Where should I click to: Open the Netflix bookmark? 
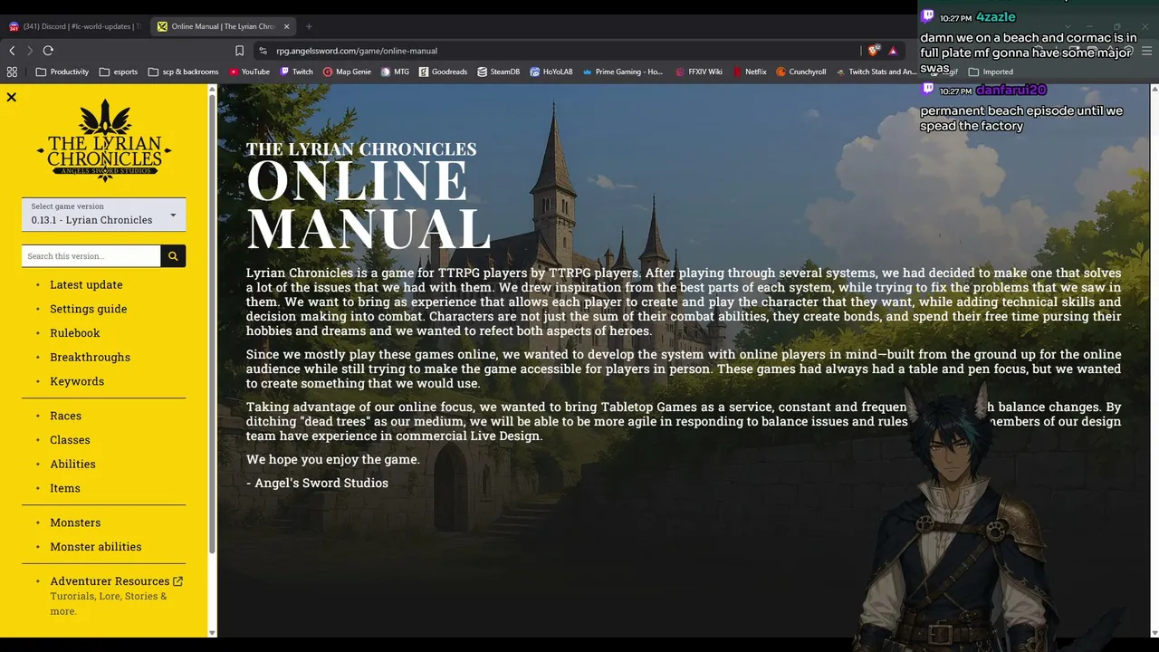click(749, 72)
